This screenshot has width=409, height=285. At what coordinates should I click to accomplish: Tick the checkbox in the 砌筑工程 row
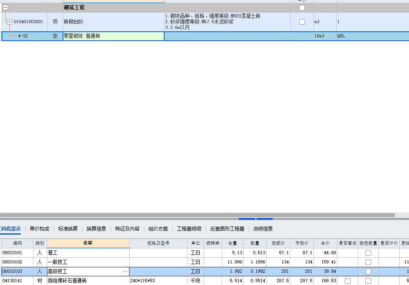(302, 8)
